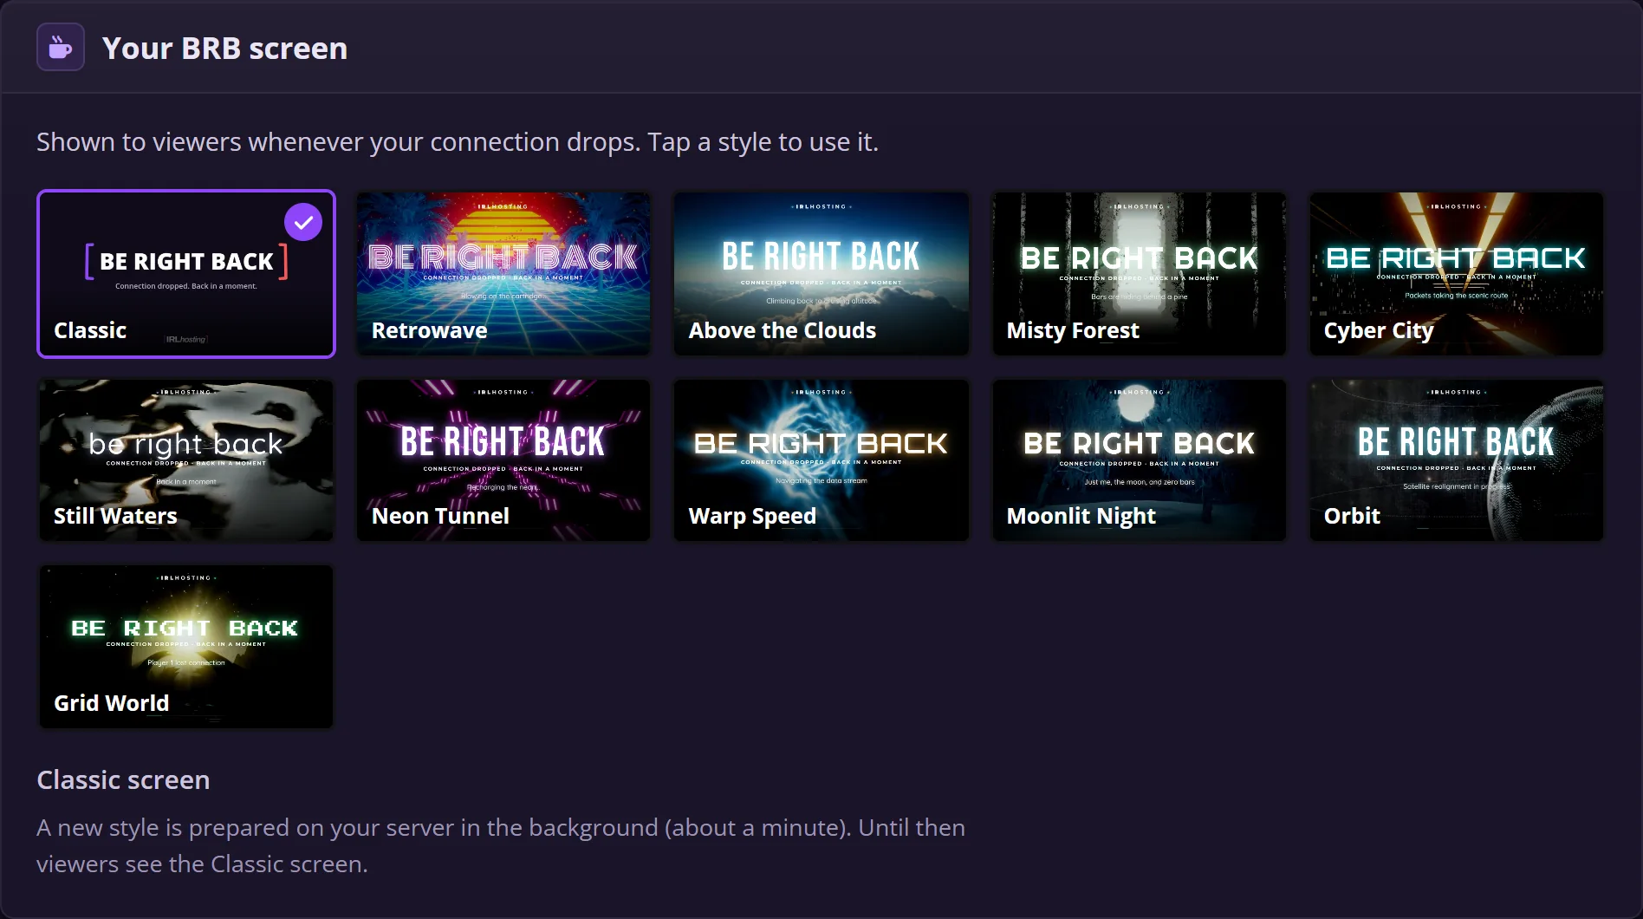The width and height of the screenshot is (1643, 919).
Task: Pick the Warp Speed style
Action: [821, 460]
